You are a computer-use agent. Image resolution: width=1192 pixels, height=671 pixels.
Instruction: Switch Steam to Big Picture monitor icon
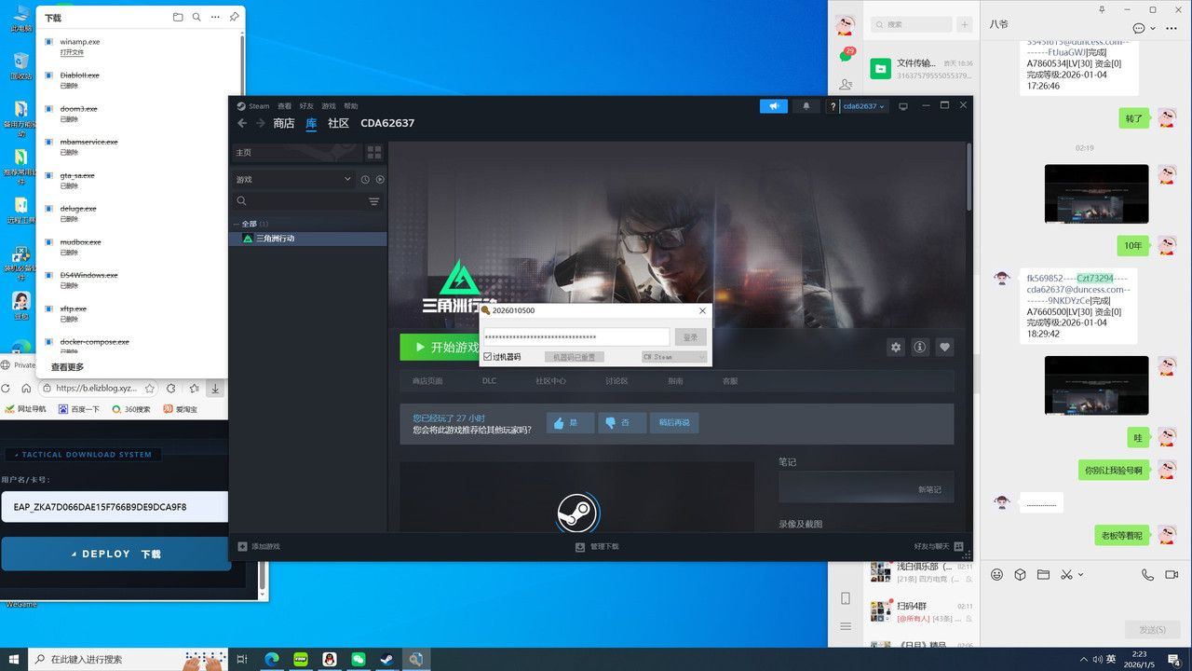pos(902,106)
